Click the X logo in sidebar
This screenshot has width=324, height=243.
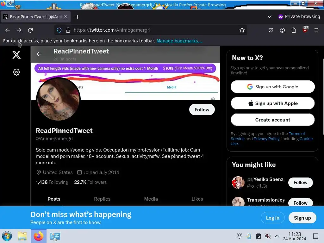tap(16, 55)
